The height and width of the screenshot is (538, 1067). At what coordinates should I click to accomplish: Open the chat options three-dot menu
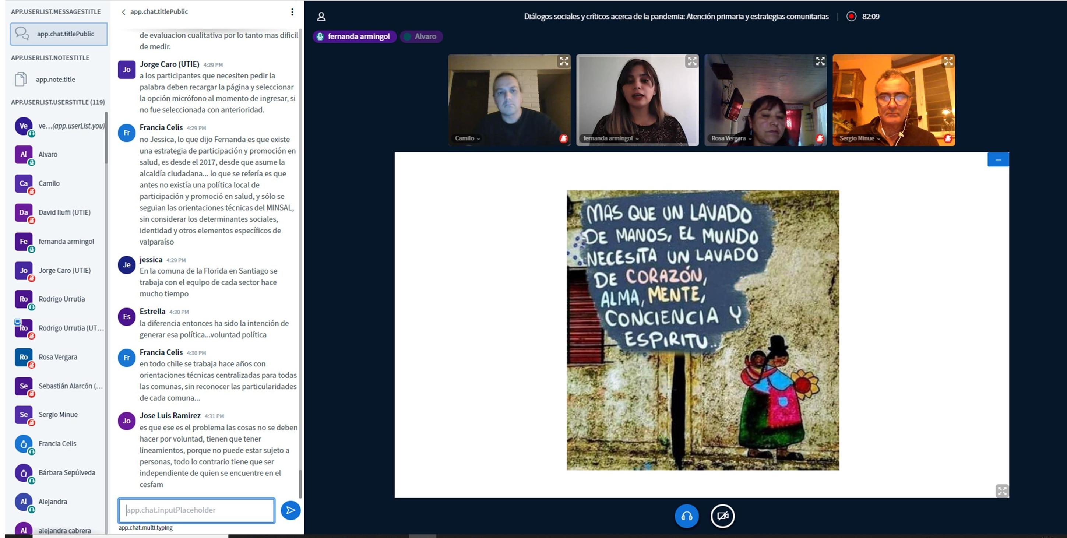pyautogui.click(x=292, y=12)
